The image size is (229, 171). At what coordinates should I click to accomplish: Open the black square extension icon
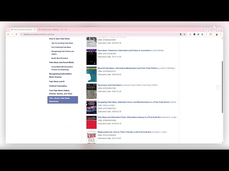click(x=194, y=34)
